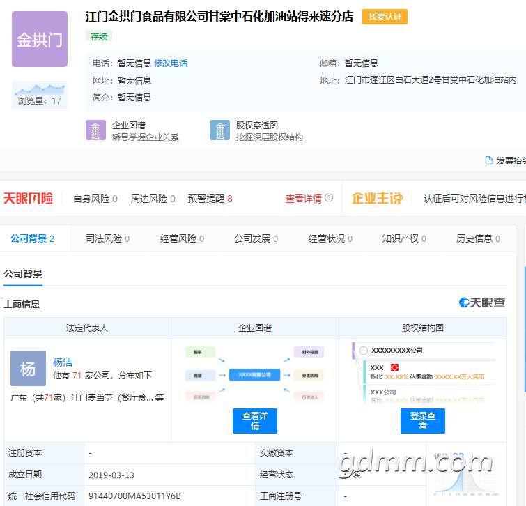Click the 修改电话 link

point(171,63)
